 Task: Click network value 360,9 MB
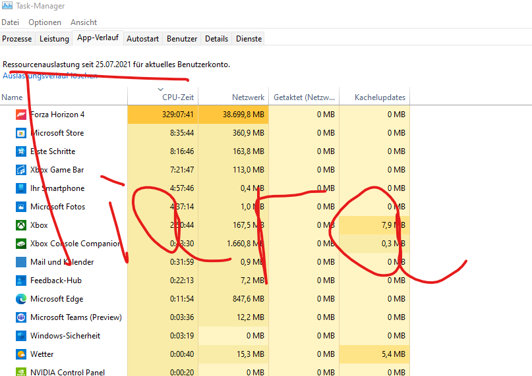[x=249, y=133]
